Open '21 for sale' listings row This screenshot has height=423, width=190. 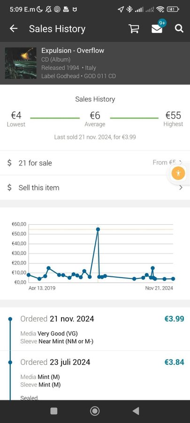95,163
